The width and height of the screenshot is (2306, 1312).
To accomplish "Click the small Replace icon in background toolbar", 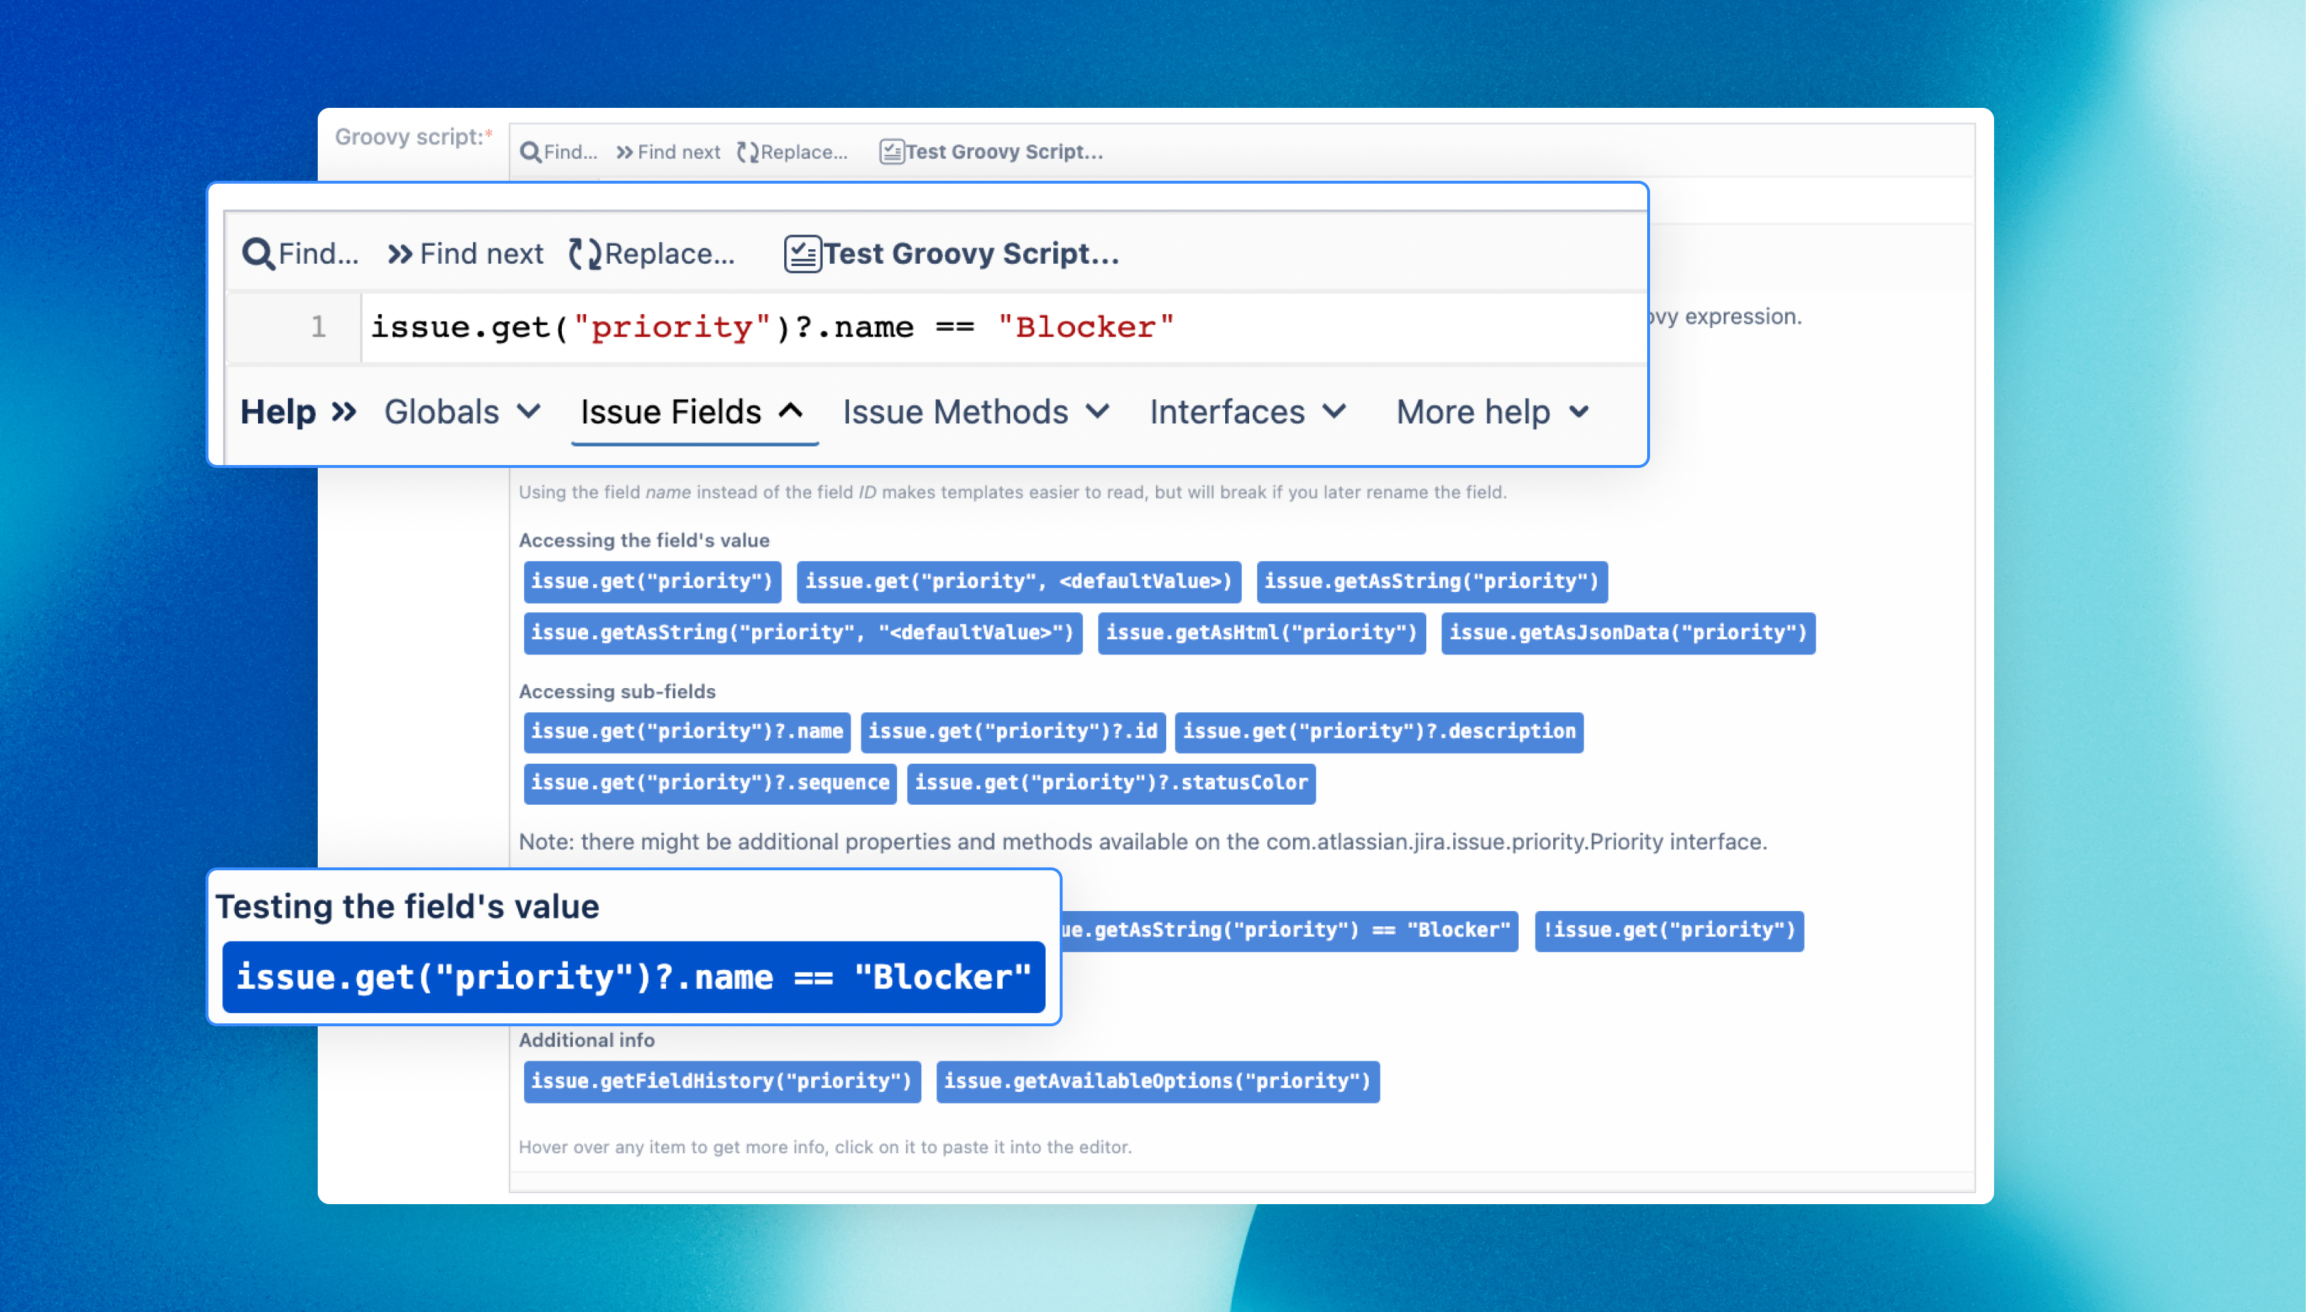I will click(x=748, y=152).
